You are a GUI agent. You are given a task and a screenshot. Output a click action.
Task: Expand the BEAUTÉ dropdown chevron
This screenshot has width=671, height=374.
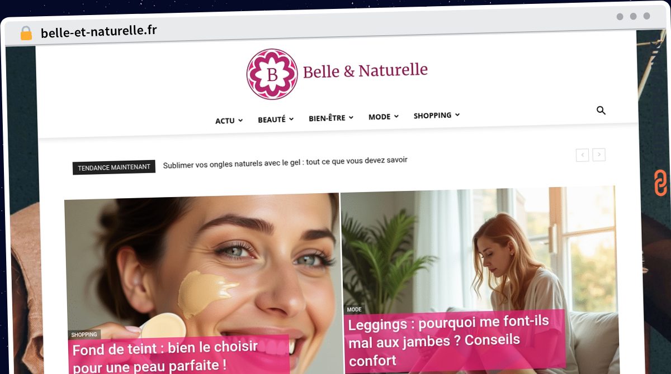tap(291, 119)
